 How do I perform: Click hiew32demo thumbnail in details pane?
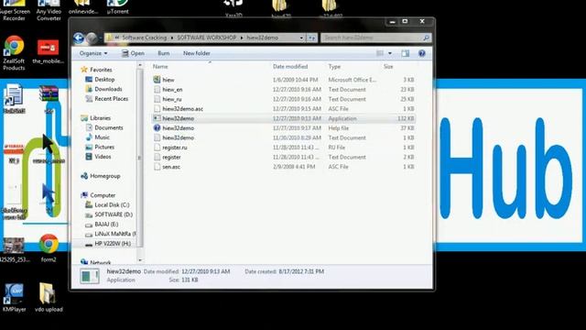click(x=90, y=277)
